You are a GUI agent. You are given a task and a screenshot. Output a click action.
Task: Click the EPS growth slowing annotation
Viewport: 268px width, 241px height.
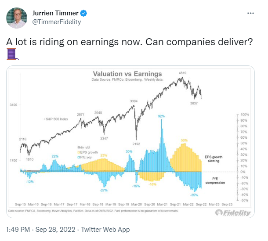click(214, 159)
